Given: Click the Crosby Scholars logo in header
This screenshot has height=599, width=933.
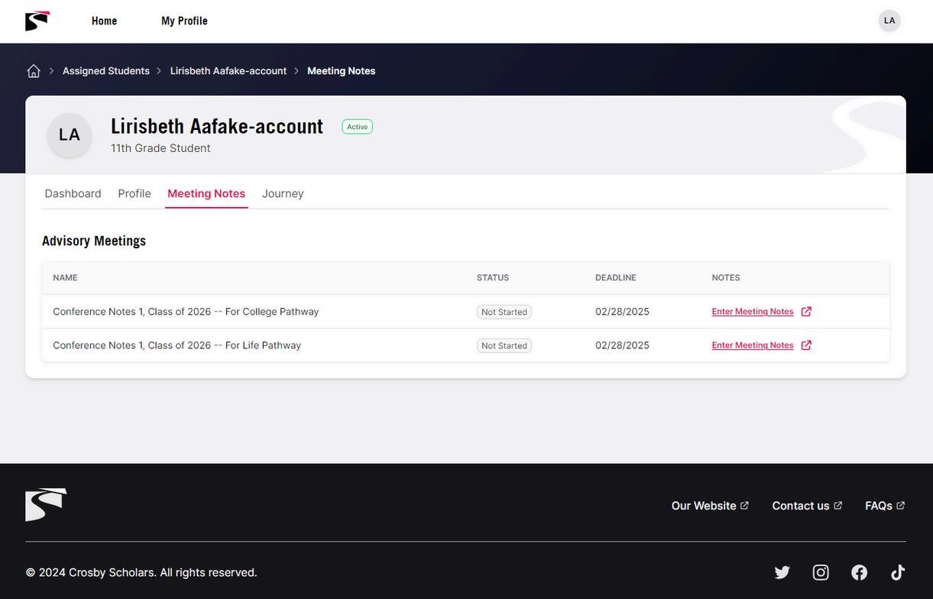Looking at the screenshot, I should [37, 21].
